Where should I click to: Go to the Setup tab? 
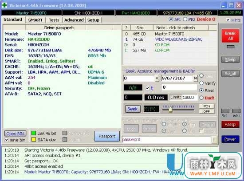click(93, 20)
